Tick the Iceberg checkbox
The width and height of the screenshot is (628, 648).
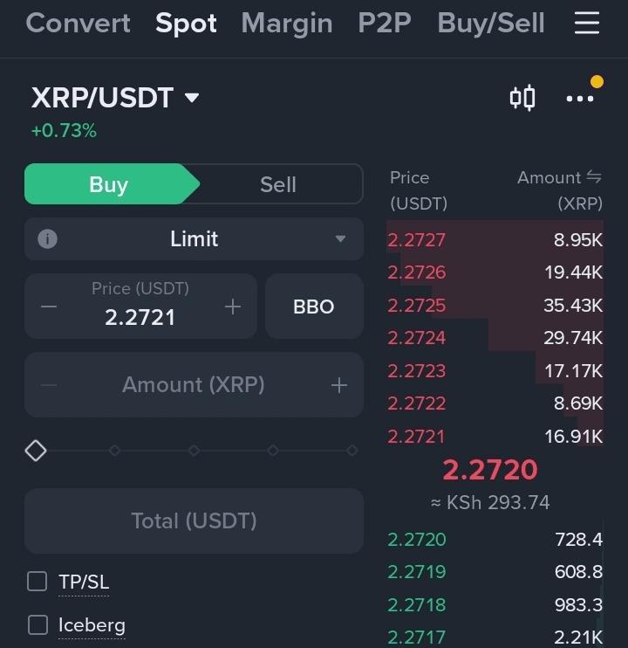pos(37,624)
